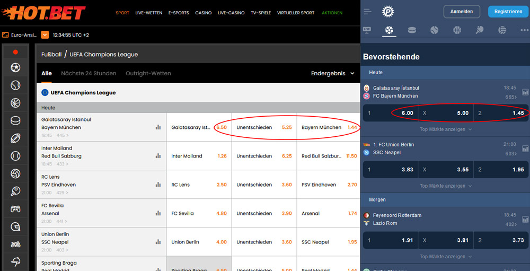This screenshot has height=271, width=530.
Task: Select the hockey puck icon in blue panel
Action: click(412, 30)
